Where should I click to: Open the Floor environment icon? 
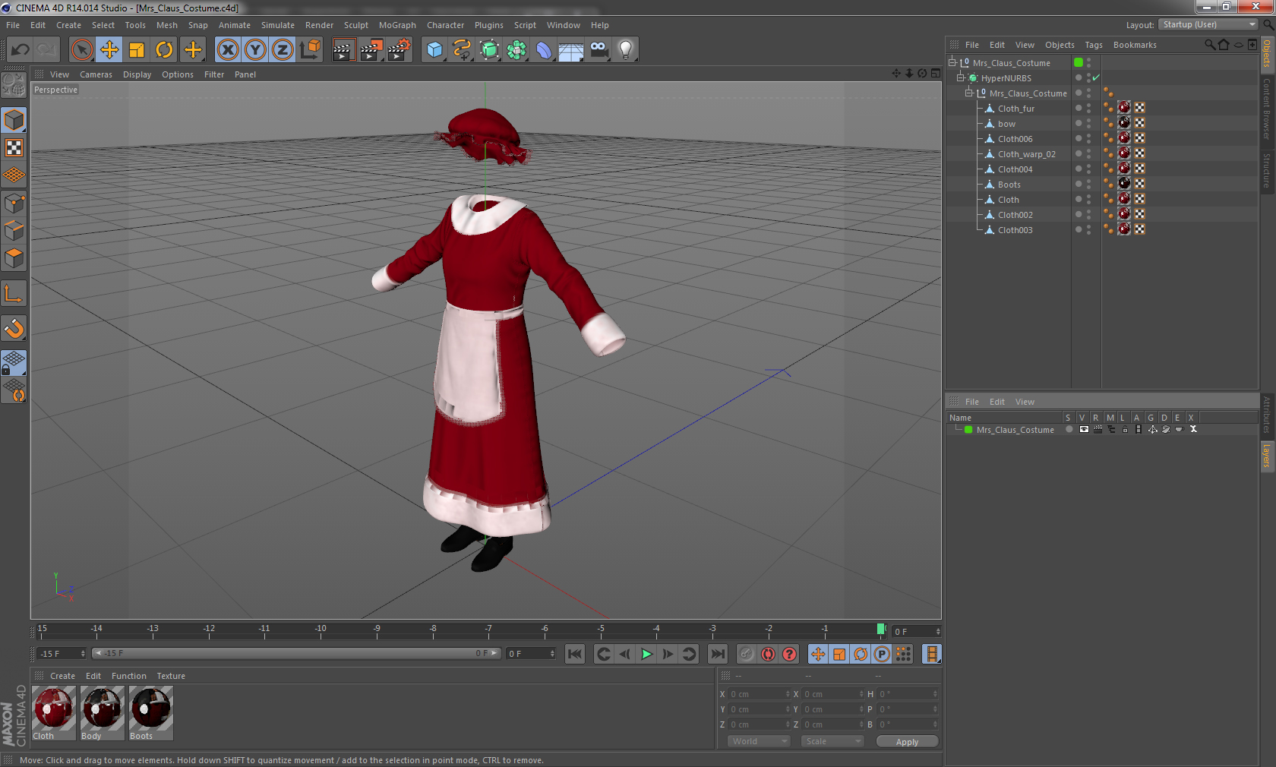(571, 50)
